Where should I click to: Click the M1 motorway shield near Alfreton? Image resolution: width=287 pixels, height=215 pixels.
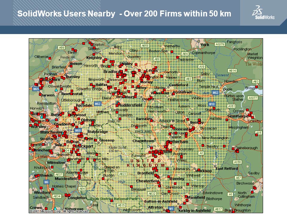click(x=171, y=209)
